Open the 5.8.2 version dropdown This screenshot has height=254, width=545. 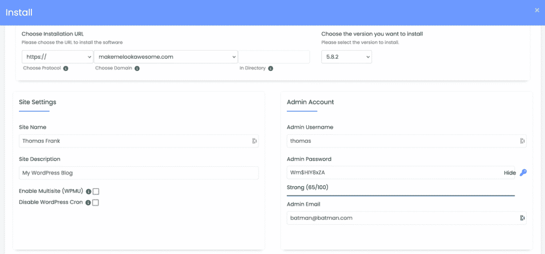346,57
